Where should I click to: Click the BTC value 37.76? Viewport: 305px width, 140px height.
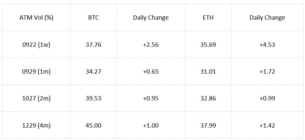coord(93,44)
